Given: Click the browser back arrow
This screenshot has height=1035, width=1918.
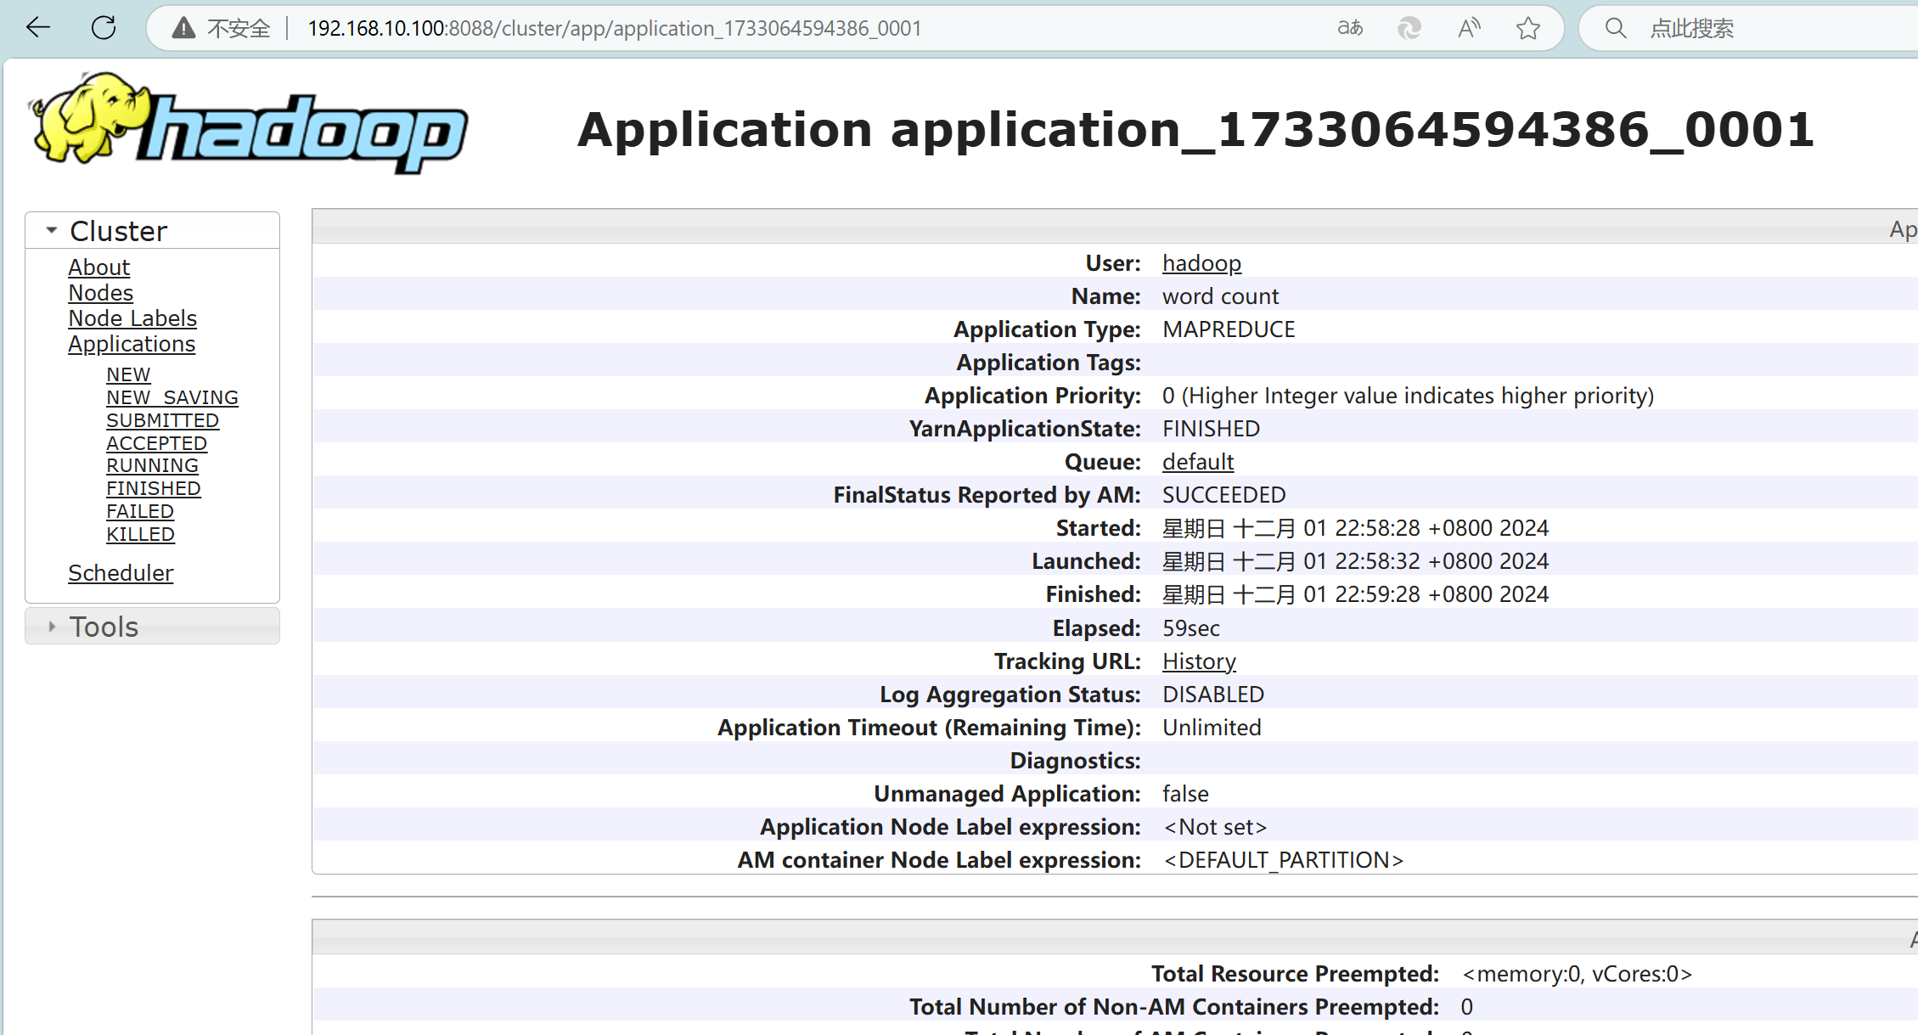Looking at the screenshot, I should point(38,28).
